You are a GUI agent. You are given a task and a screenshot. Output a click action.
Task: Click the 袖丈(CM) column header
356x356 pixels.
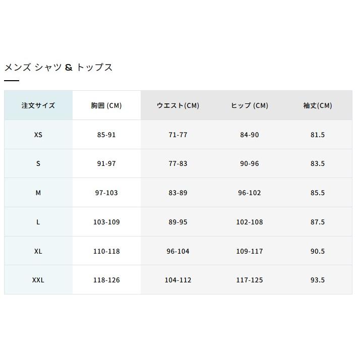318,105
